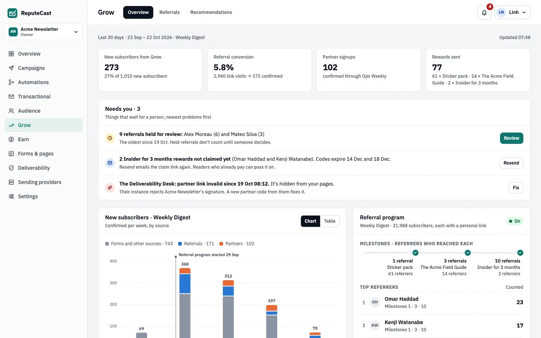Click Review for held referrals
The height and width of the screenshot is (338, 541).
511,138
